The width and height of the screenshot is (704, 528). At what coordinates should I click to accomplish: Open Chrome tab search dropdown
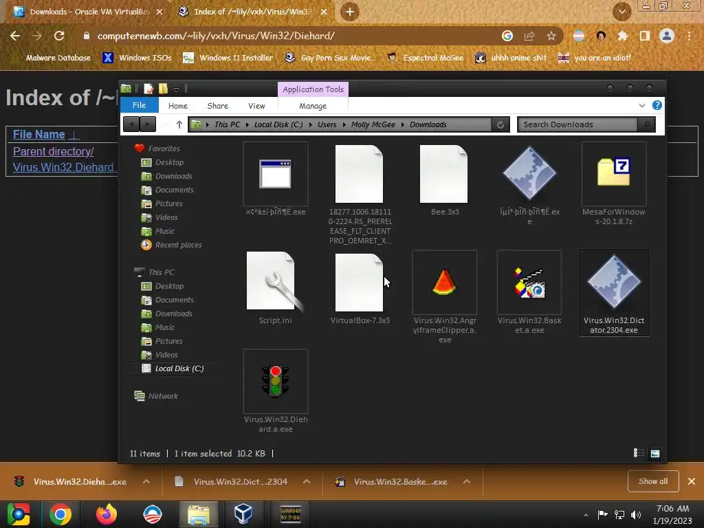pyautogui.click(x=621, y=12)
